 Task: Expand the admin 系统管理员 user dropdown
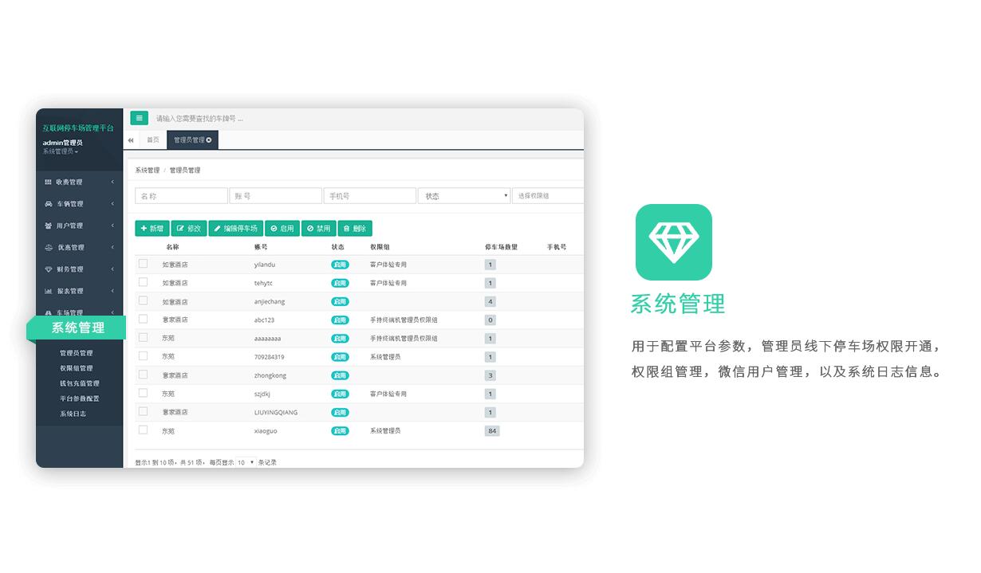coord(61,151)
